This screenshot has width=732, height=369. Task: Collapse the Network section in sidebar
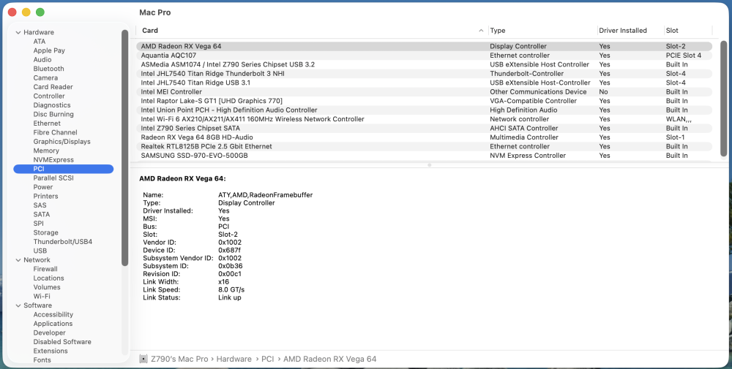coord(18,260)
